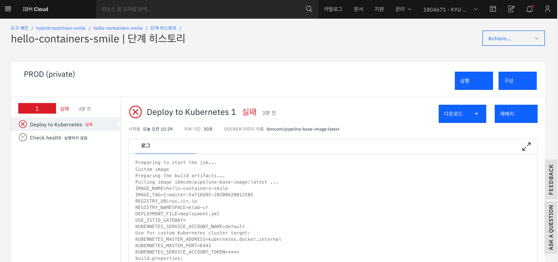Open the ASK A QUESTION side tab

551,228
